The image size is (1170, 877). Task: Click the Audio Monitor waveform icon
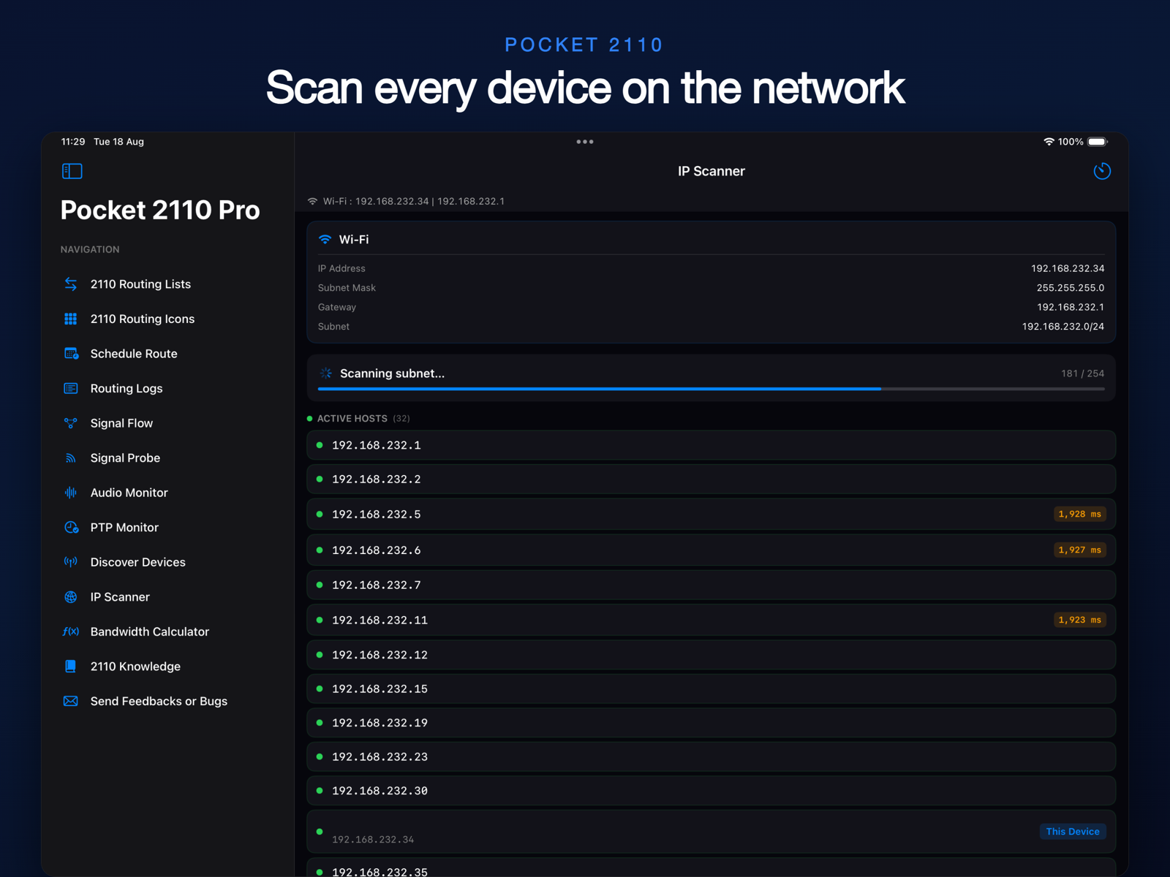click(71, 493)
